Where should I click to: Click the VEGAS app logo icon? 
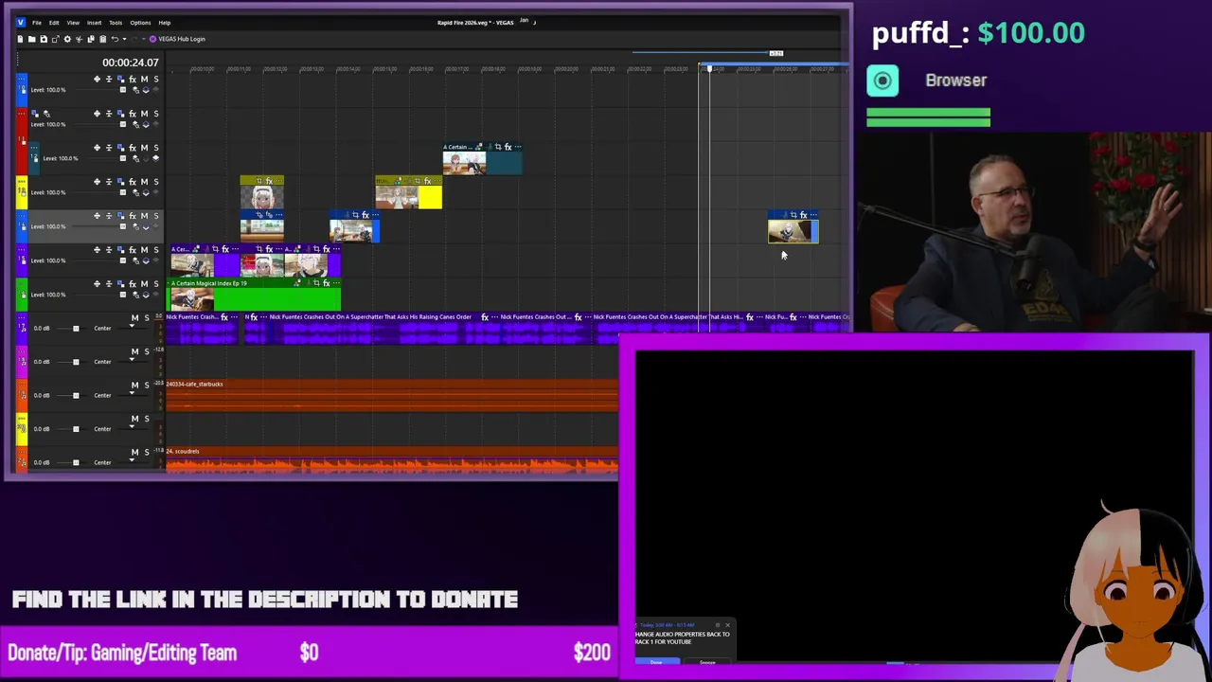(x=21, y=22)
